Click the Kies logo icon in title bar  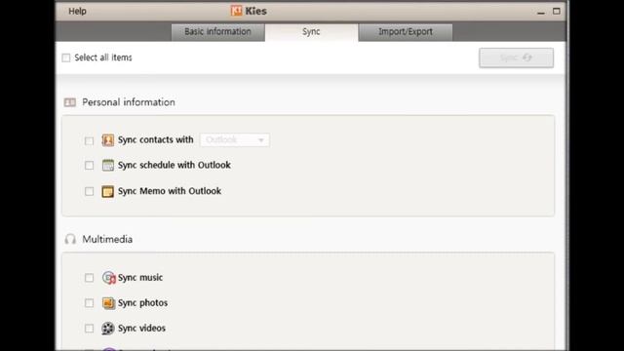click(236, 11)
